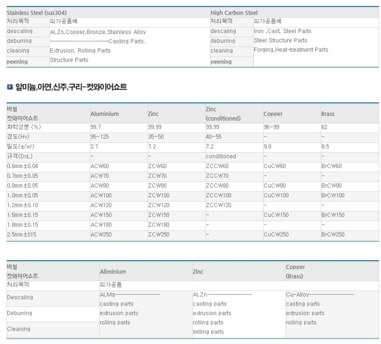Select product code CuCW80
381x344 pixels.
pyautogui.click(x=275, y=186)
